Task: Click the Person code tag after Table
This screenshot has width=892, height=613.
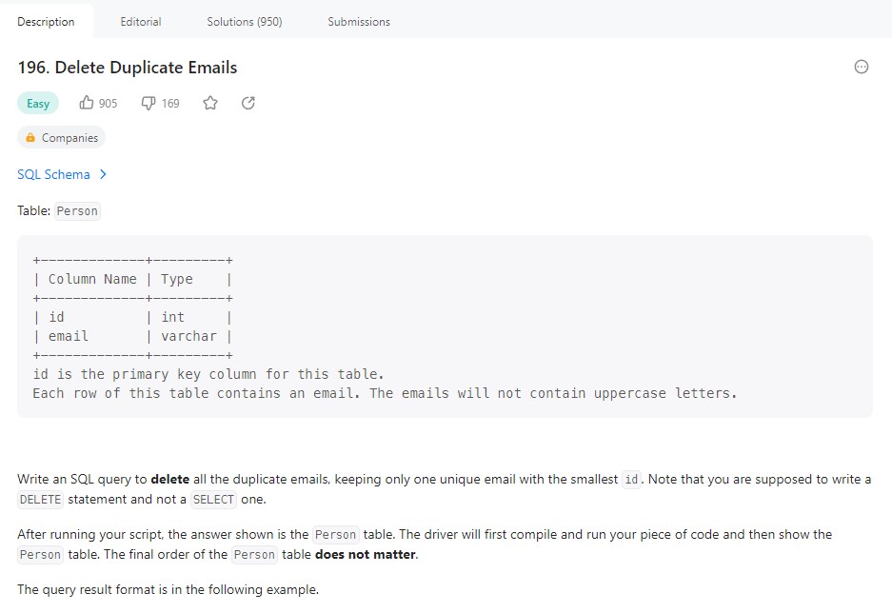Action: [77, 211]
